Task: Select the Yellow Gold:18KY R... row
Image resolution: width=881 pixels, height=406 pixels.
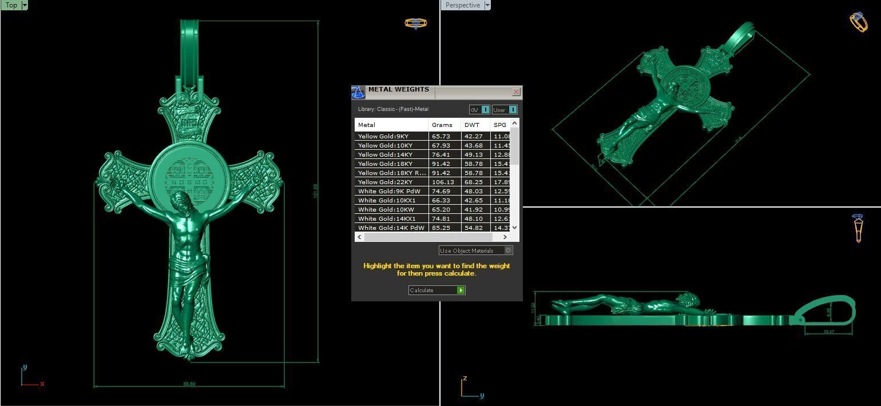Action: tap(432, 173)
